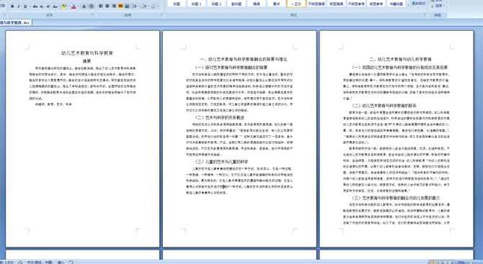
Task: Toggle italic formatting
Action: (x=19, y=6)
